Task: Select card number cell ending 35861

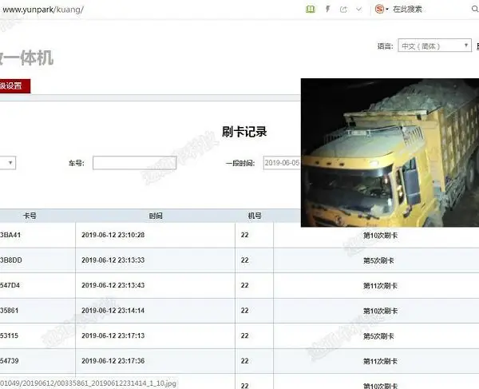Action: 9,311
